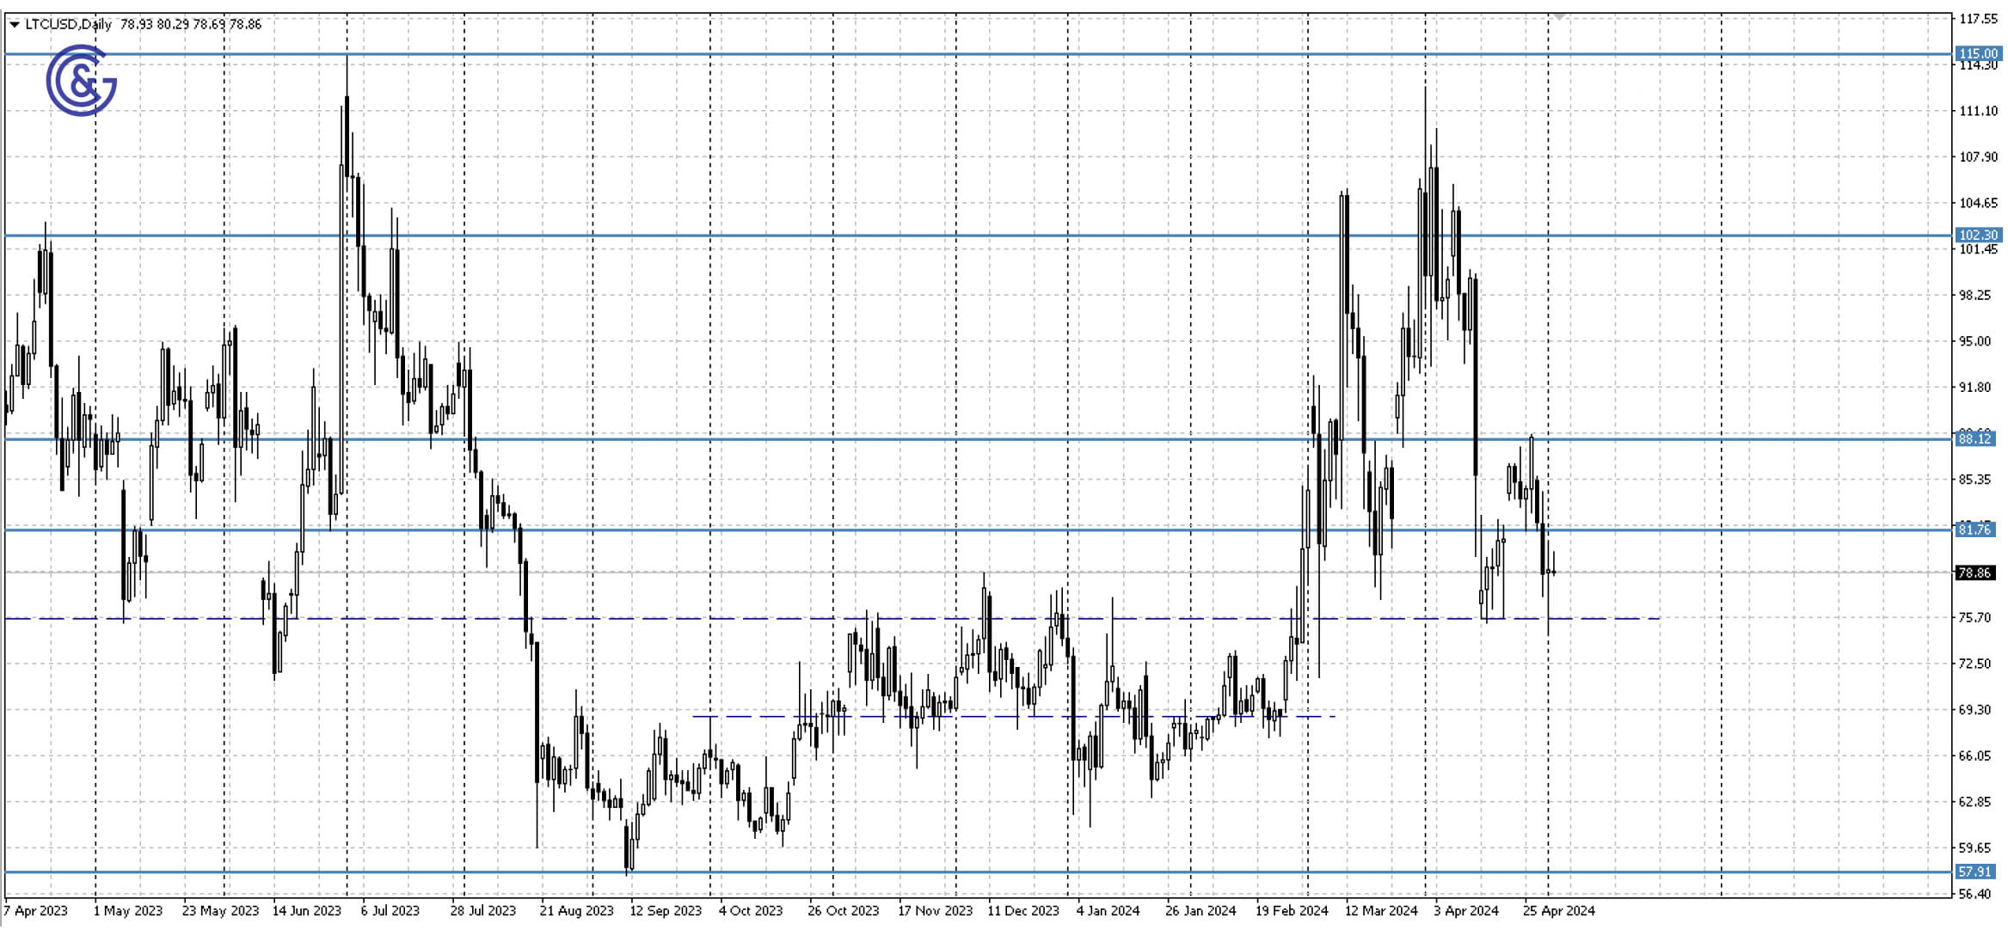The width and height of the screenshot is (2008, 936).
Task: Click the 4 Oct 2023 date label
Action: tap(750, 910)
